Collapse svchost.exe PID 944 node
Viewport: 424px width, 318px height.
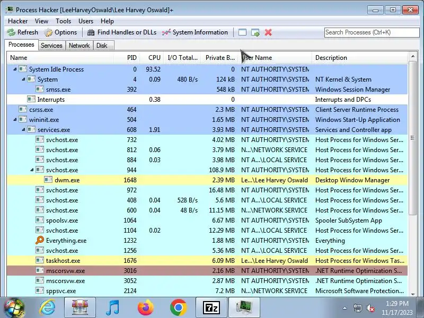click(x=32, y=170)
